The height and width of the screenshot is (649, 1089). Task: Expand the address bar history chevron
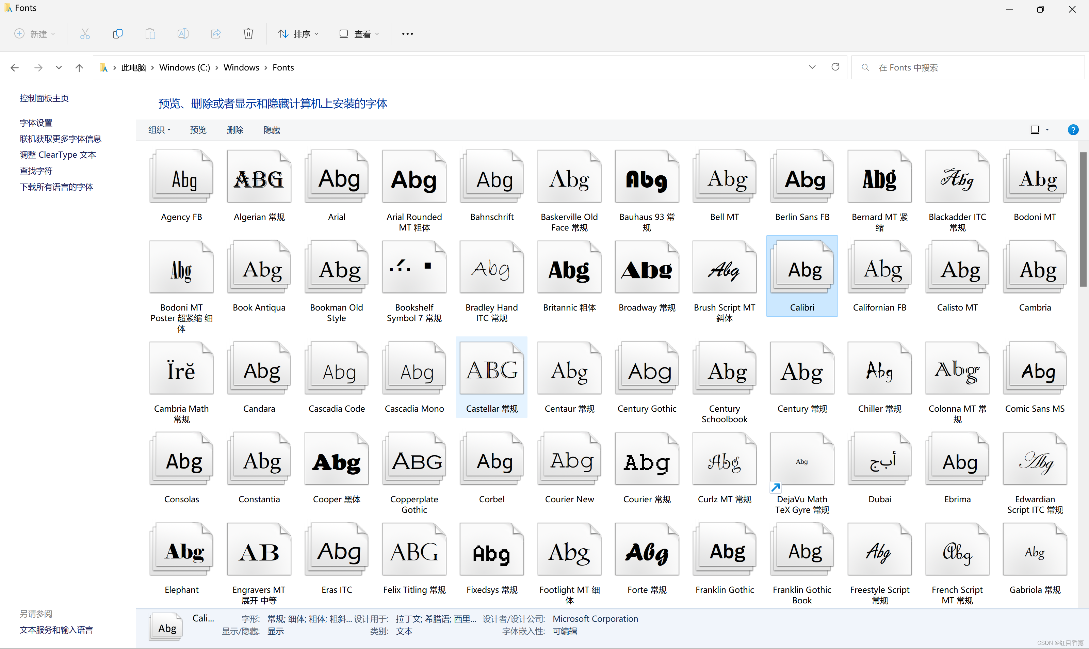click(x=812, y=67)
